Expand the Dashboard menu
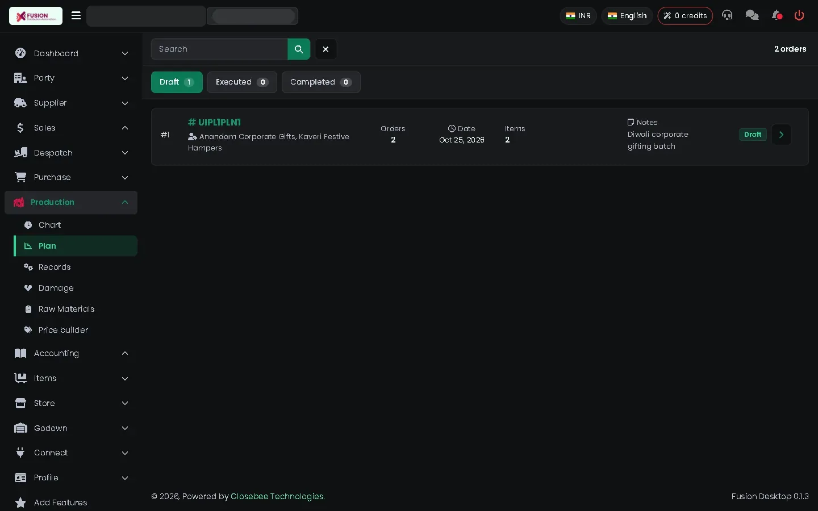Image resolution: width=818 pixels, height=511 pixels. point(71,53)
